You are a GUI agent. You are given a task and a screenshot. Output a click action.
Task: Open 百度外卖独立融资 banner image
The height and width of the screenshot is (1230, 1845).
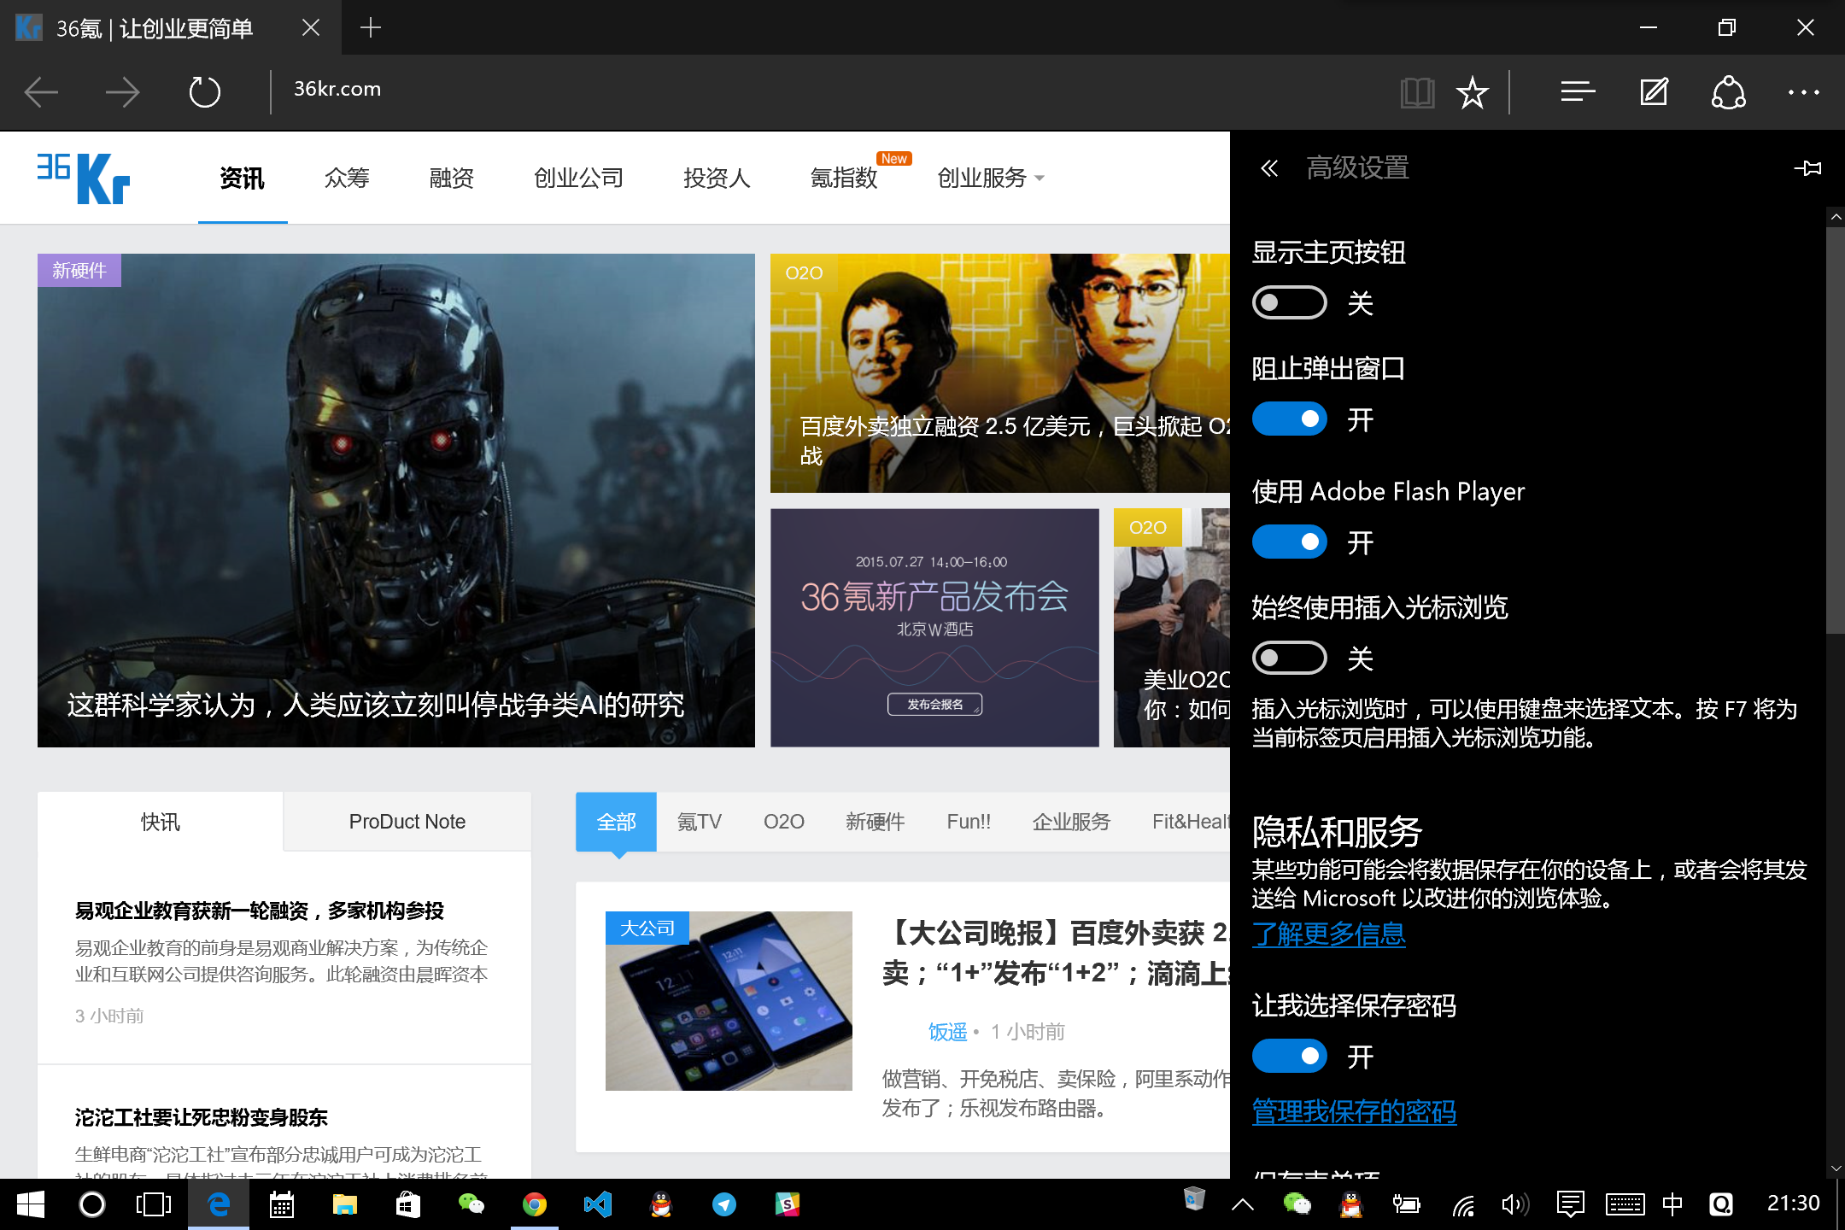999,373
